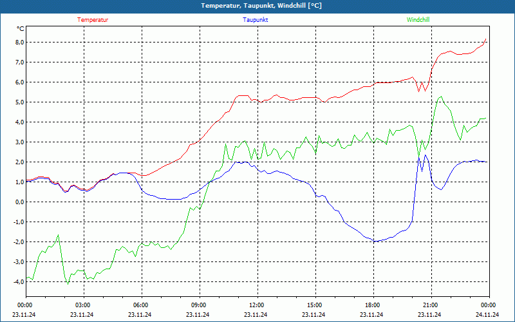Image resolution: width=515 pixels, height=322 pixels.
Task: Click the 6,0 y-axis value
Action: pyautogui.click(x=20, y=82)
